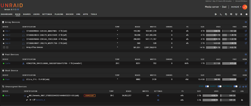Click Disk 1 used bar showing 3.84 TB
The height and width of the screenshot is (106, 251).
click(213, 31)
